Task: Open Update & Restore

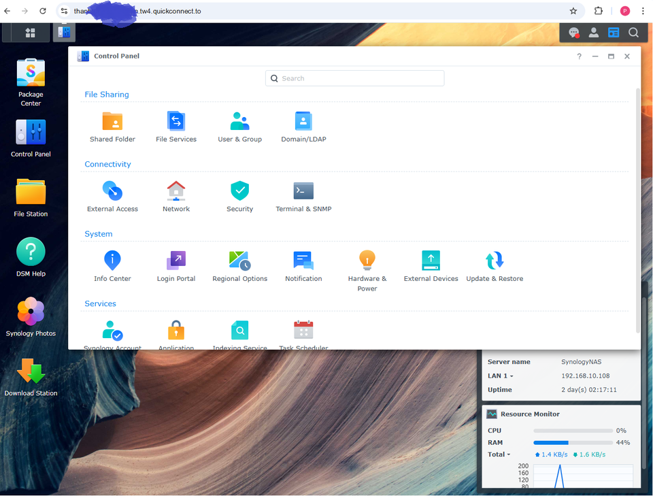Action: [495, 266]
